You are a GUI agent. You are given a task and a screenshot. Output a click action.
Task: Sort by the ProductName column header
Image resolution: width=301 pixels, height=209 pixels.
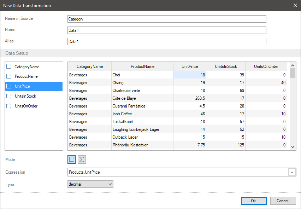[142, 66]
